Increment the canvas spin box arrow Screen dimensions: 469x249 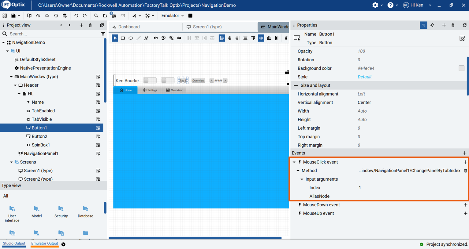(x=225, y=81)
